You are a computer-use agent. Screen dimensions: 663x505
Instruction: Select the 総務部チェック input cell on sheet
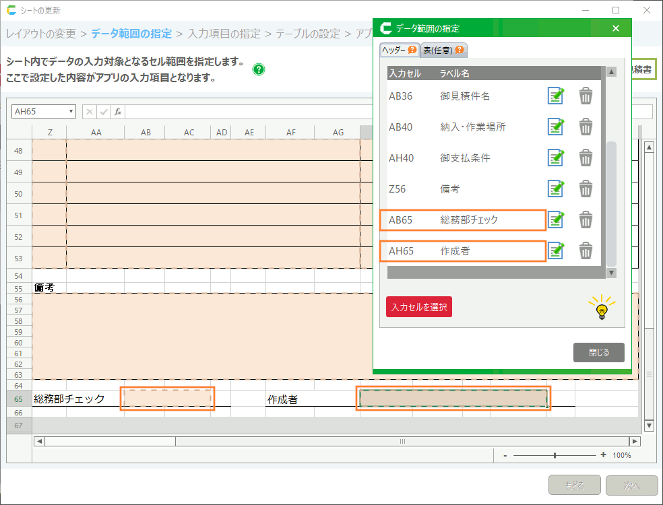(x=167, y=399)
